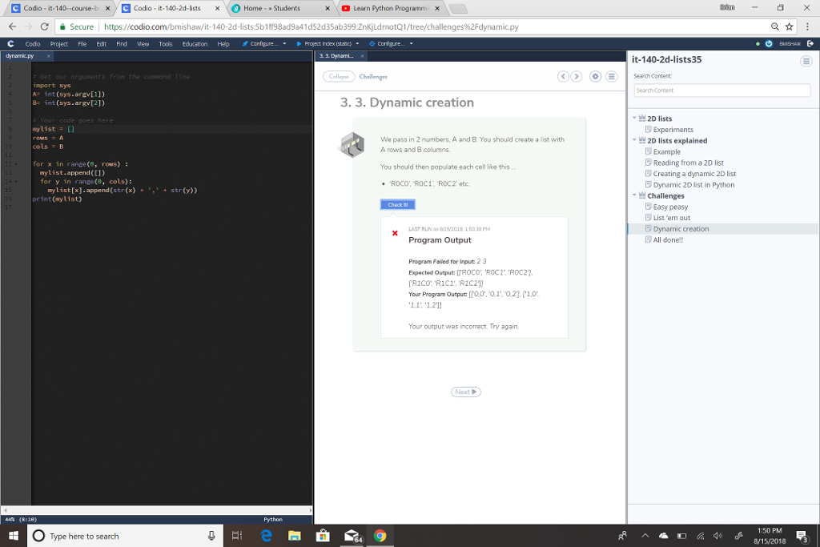This screenshot has height=547, width=820.
Task: Click the blue power status icon
Action: click(x=769, y=44)
